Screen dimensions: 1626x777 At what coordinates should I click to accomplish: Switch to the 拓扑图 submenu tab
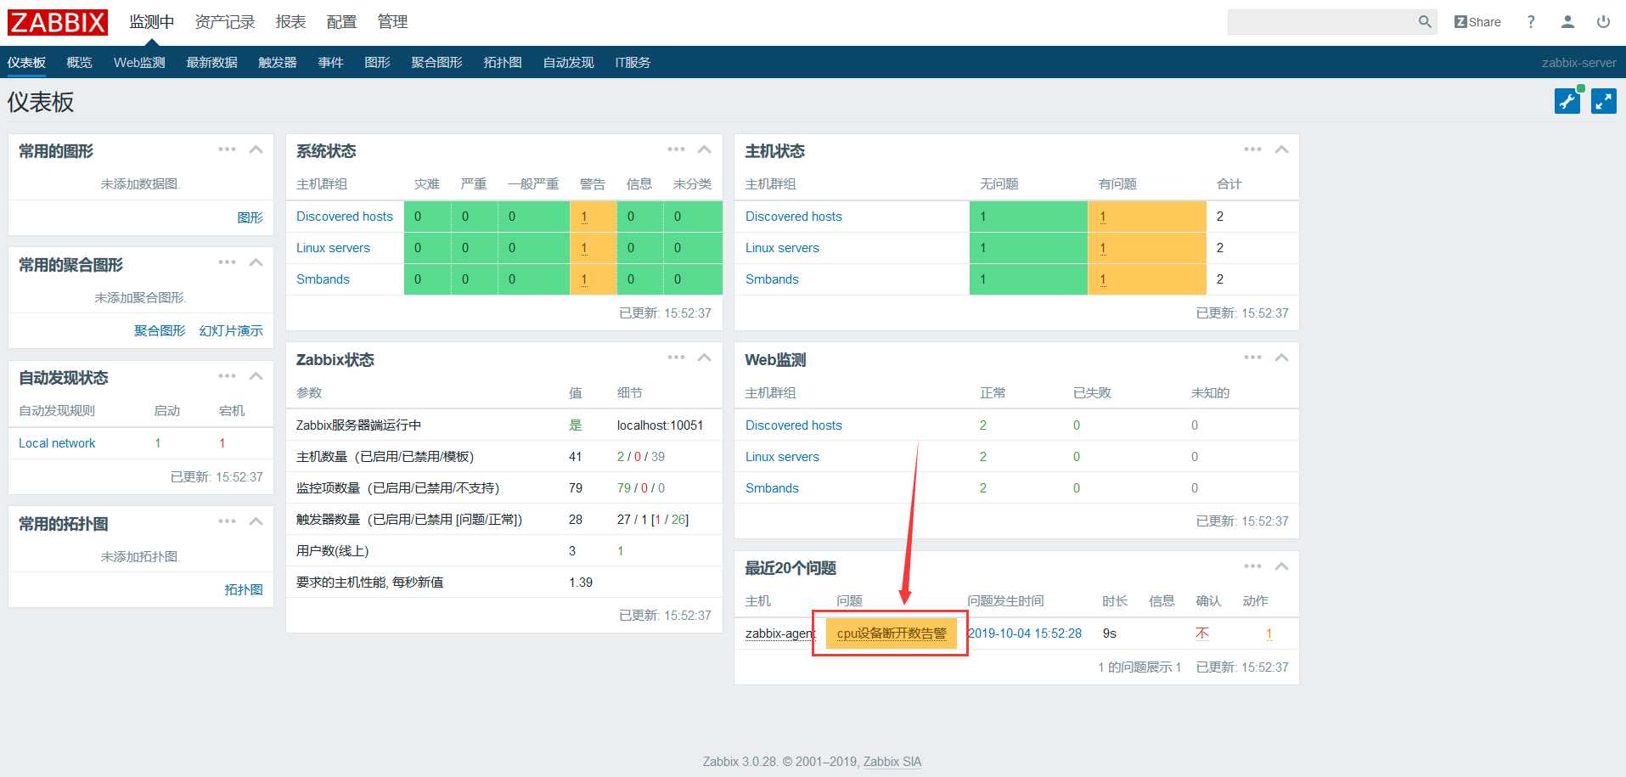(503, 63)
